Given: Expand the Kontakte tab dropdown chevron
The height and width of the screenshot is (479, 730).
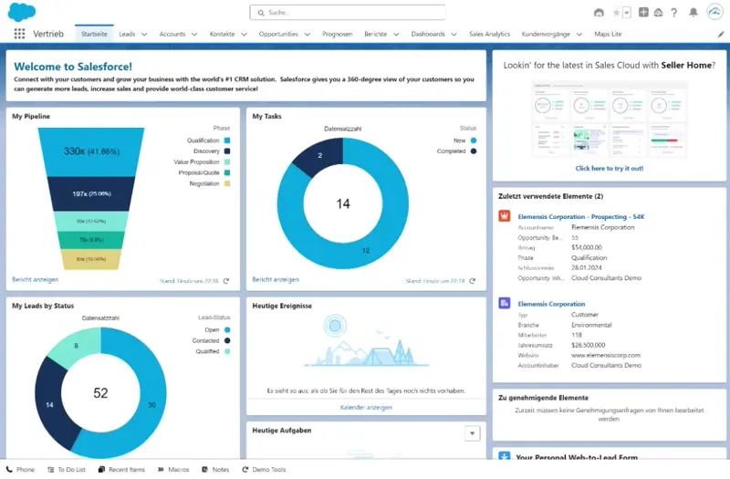Looking at the screenshot, I should click(244, 34).
